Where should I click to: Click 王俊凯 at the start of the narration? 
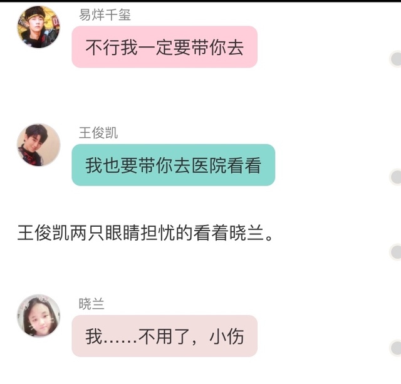(43, 233)
